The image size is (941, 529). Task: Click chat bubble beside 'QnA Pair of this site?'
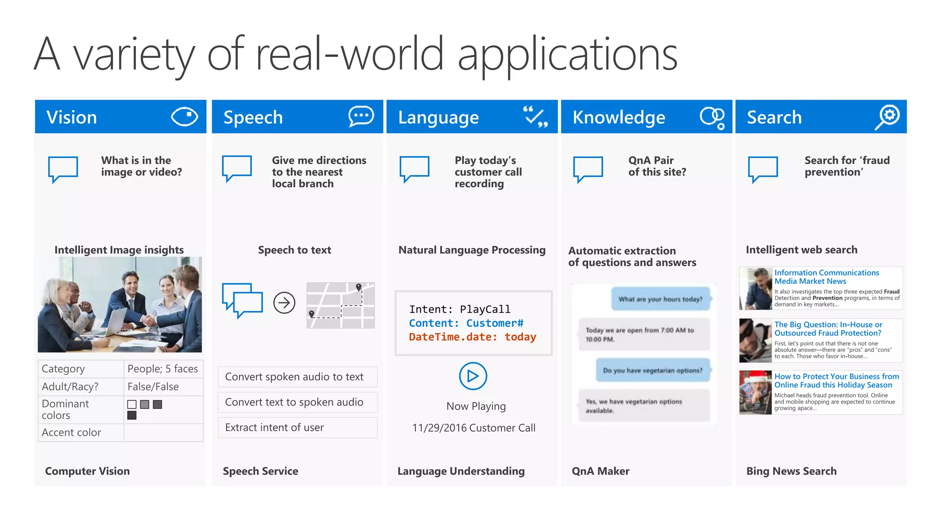click(x=588, y=169)
